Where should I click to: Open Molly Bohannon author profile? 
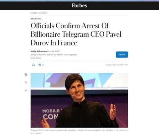pos(39,51)
